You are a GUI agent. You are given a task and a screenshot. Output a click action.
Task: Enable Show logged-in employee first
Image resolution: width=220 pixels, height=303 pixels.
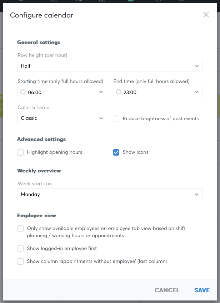click(20, 249)
